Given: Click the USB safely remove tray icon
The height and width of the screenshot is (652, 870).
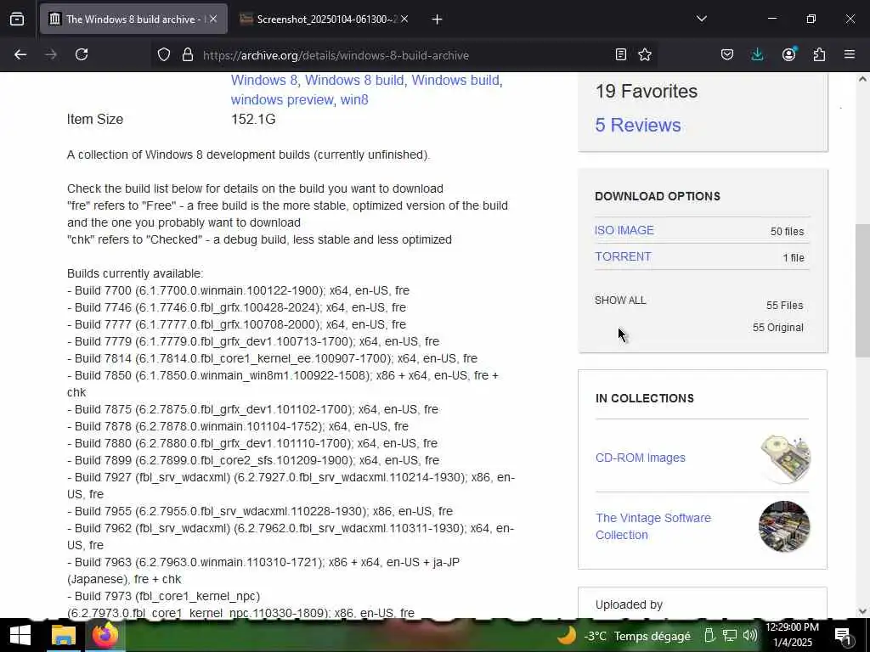Looking at the screenshot, I should pyautogui.click(x=709, y=636).
